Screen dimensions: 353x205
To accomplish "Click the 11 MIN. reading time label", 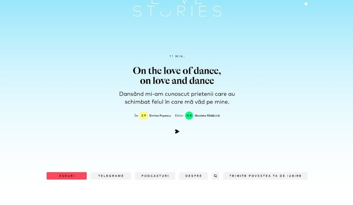I will coord(177,56).
